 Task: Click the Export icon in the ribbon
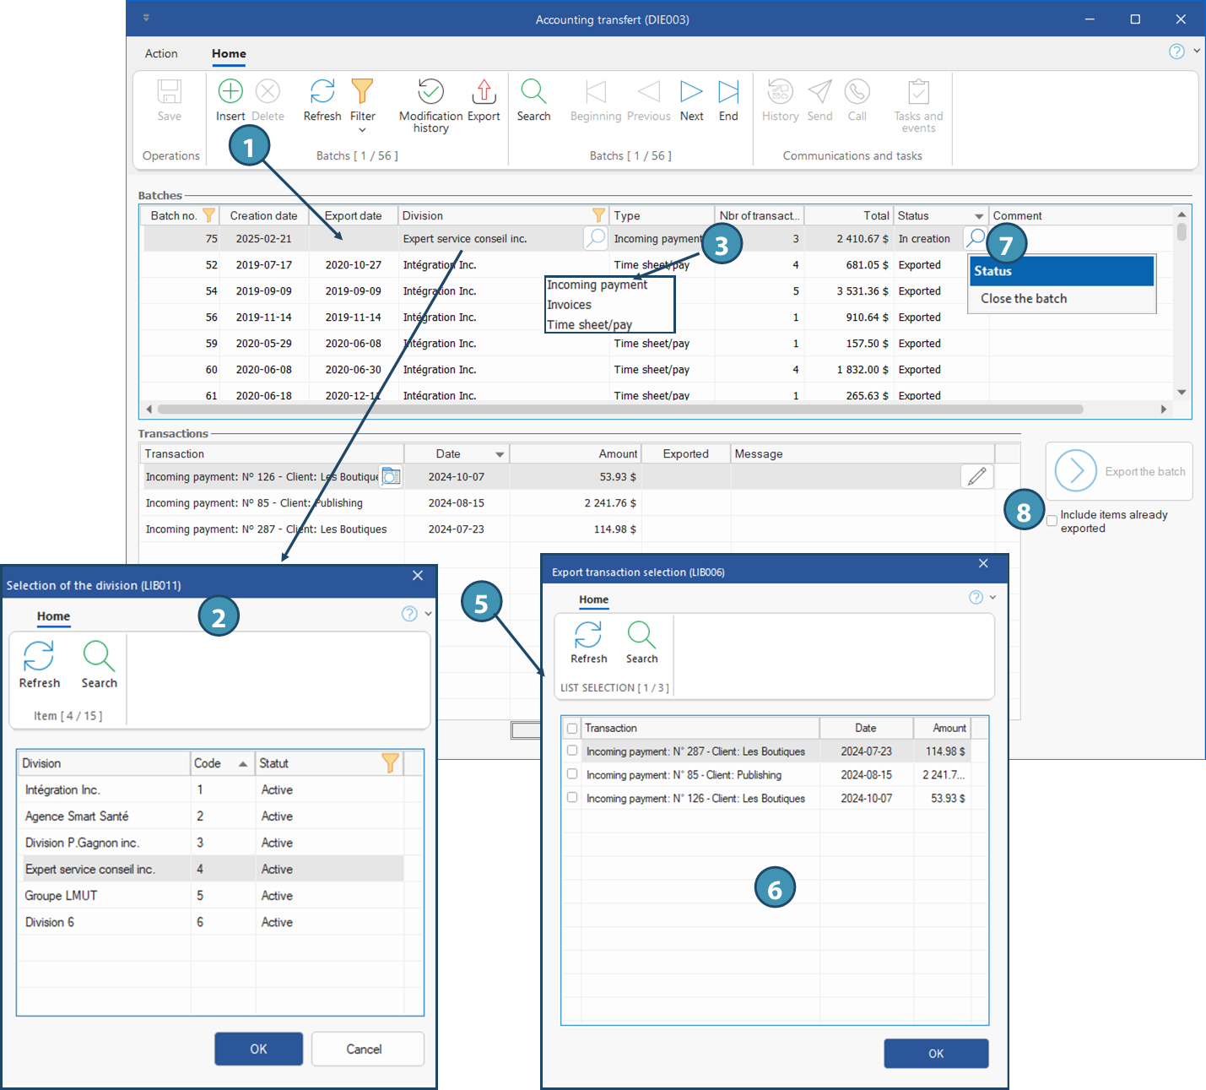[484, 91]
